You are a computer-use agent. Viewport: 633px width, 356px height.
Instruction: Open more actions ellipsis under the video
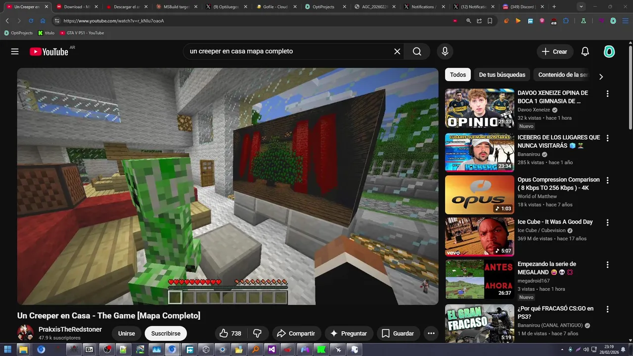[431, 333]
